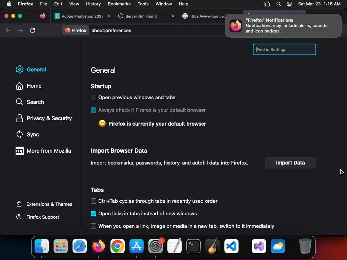
Task: Open the Tools menu
Action: point(143,4)
